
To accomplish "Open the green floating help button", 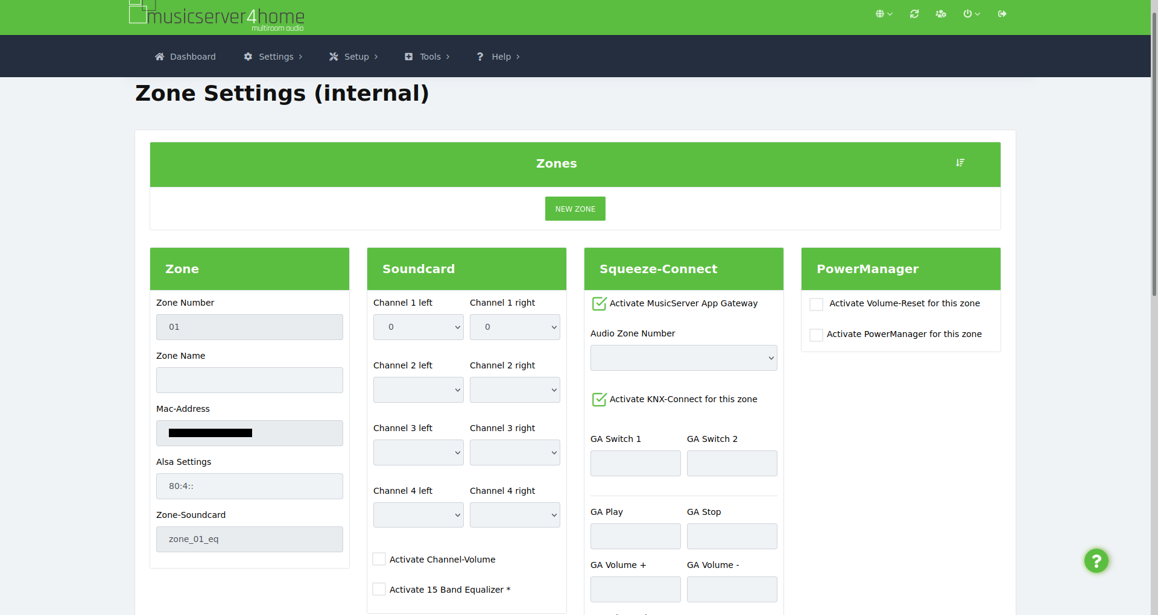I will 1096,561.
